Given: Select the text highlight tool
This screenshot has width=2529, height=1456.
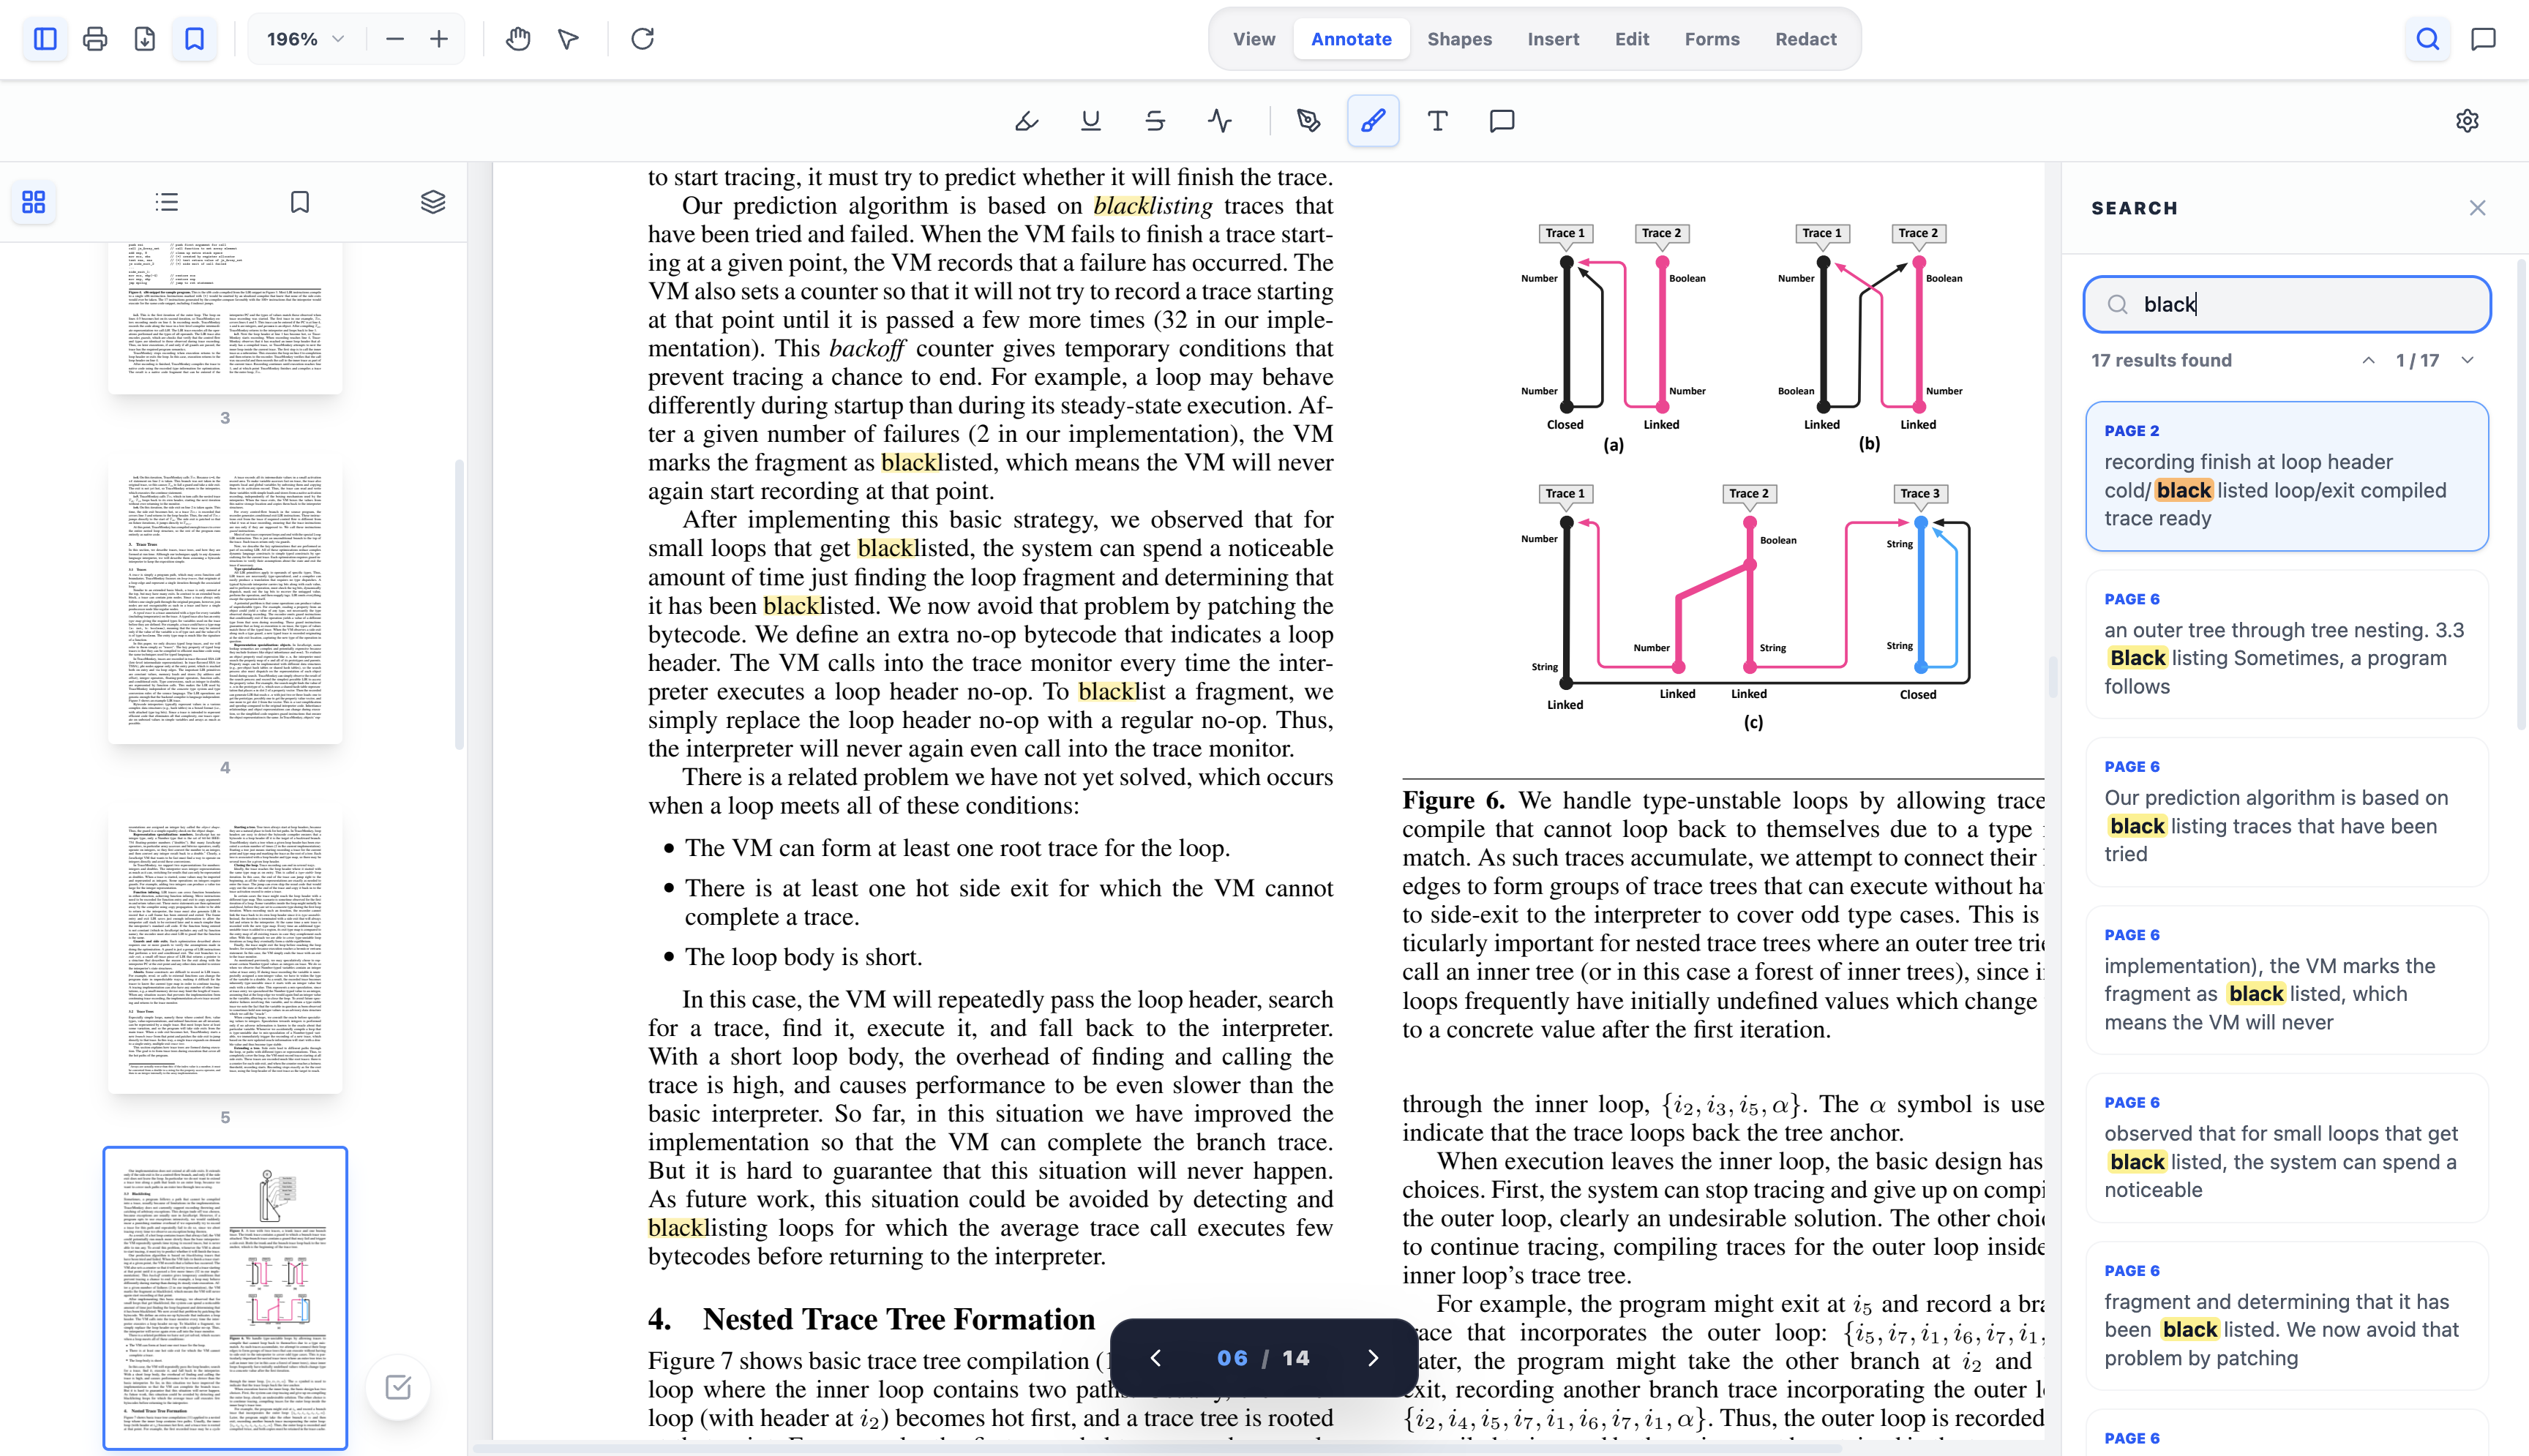Looking at the screenshot, I should [1027, 121].
